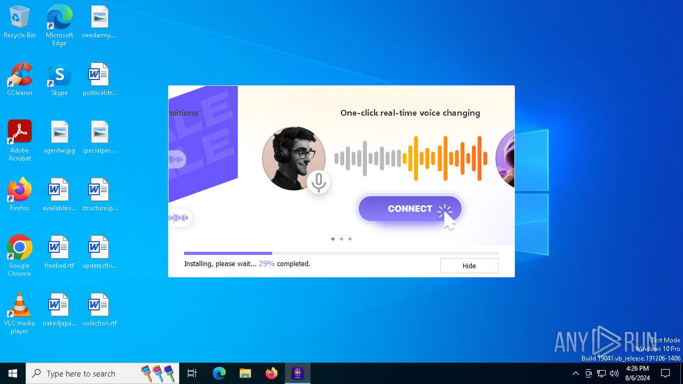This screenshot has height=384, width=683.
Task: Open the specialper image file
Action: coord(99,138)
